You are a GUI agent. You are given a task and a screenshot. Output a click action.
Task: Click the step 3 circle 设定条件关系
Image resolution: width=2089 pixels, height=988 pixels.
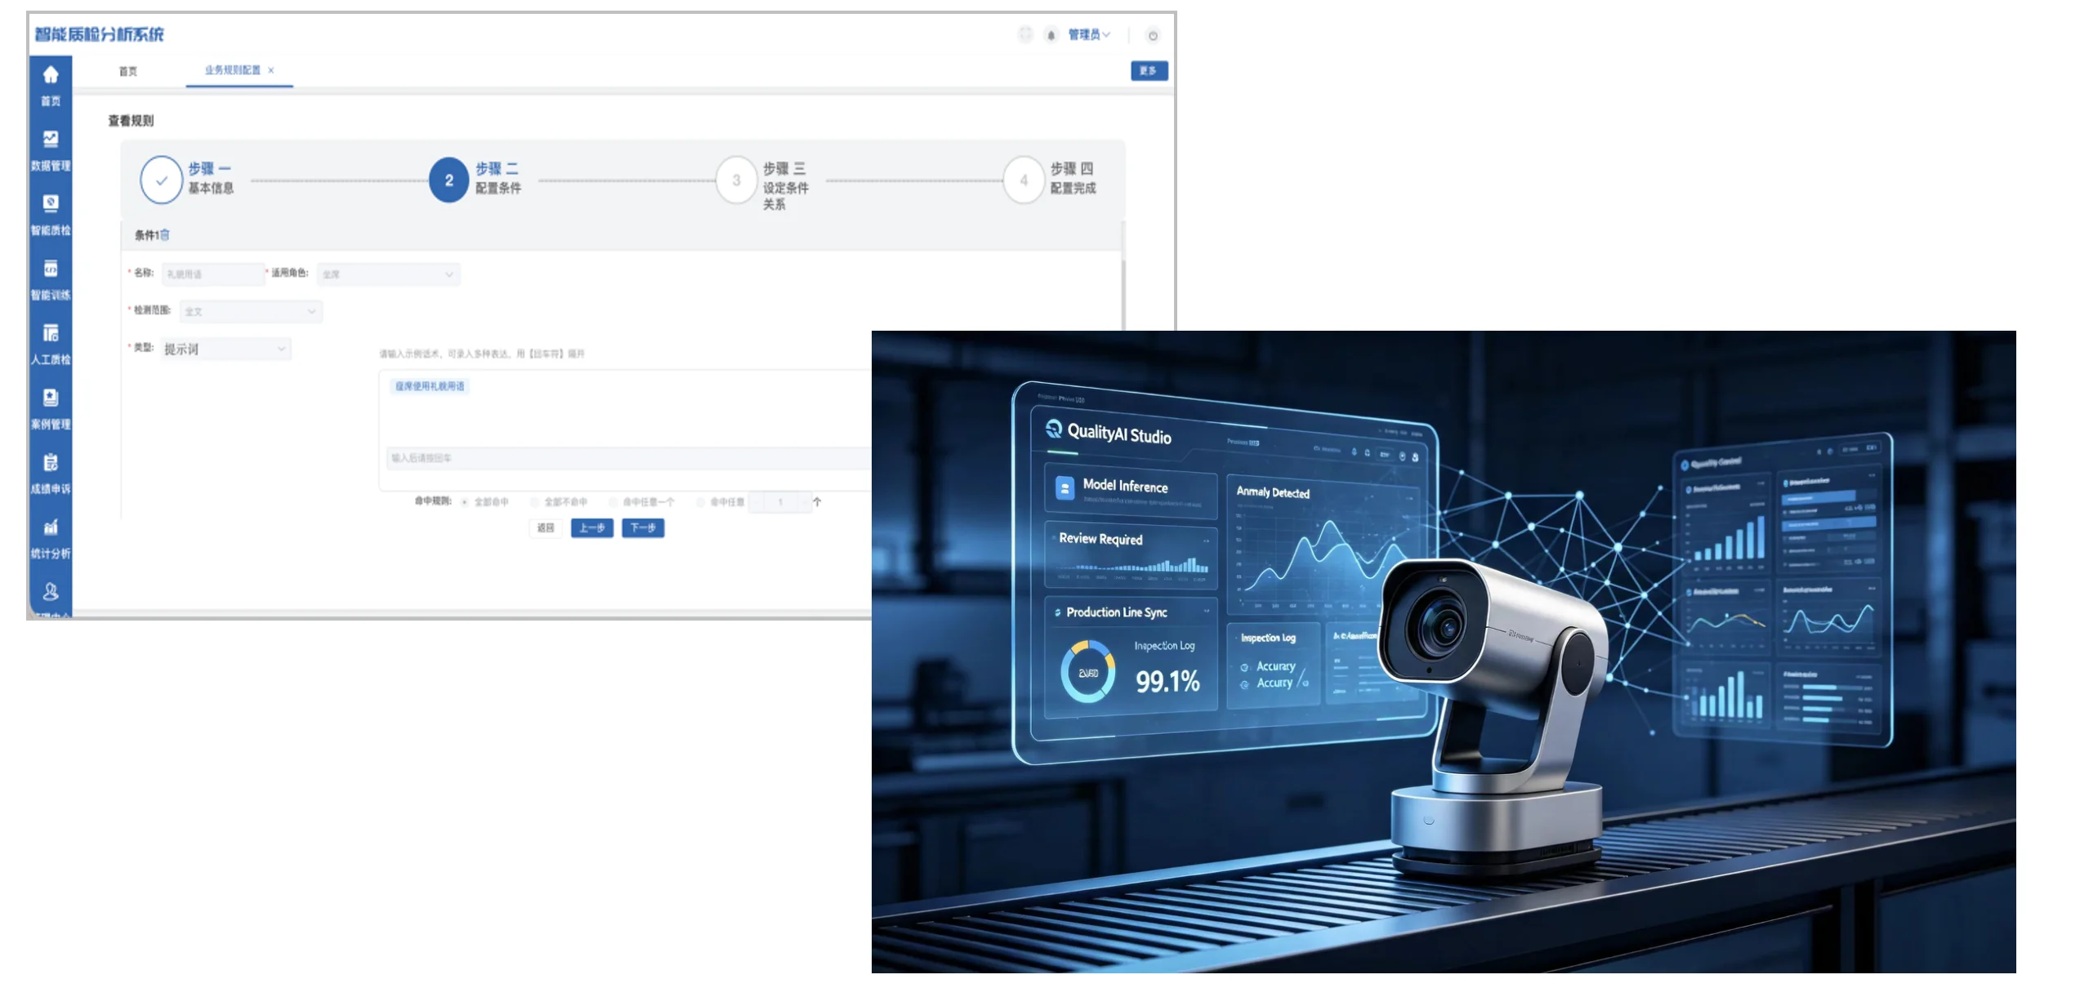coord(736,180)
